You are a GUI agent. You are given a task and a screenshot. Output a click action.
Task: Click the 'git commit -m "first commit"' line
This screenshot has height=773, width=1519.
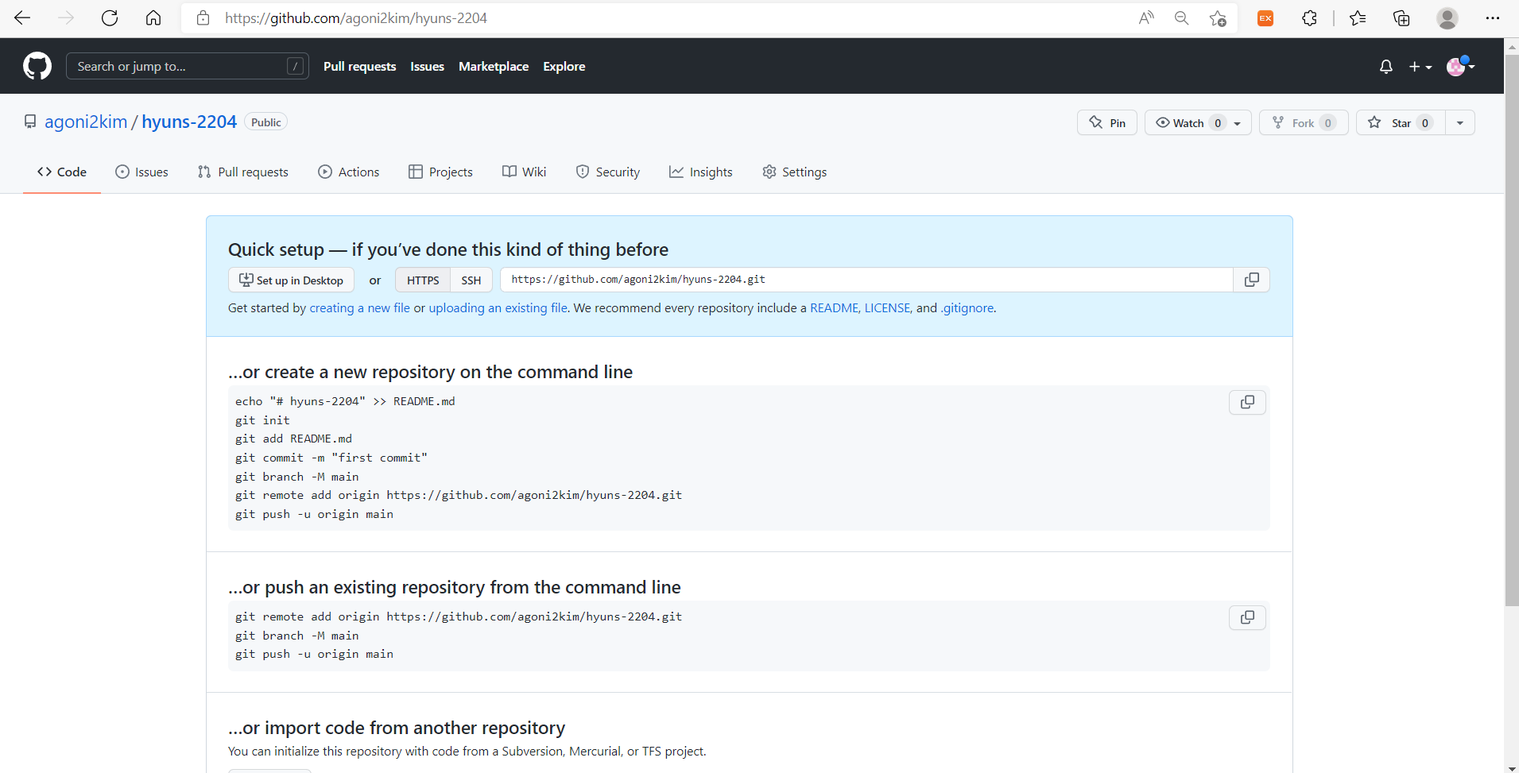[x=331, y=458]
